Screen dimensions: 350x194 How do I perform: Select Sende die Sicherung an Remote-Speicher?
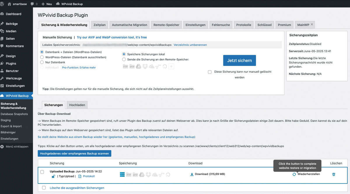124,59
